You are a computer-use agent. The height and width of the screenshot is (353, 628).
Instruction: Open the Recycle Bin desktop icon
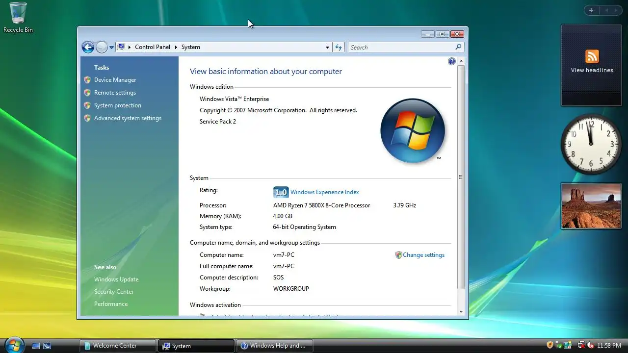point(18,18)
